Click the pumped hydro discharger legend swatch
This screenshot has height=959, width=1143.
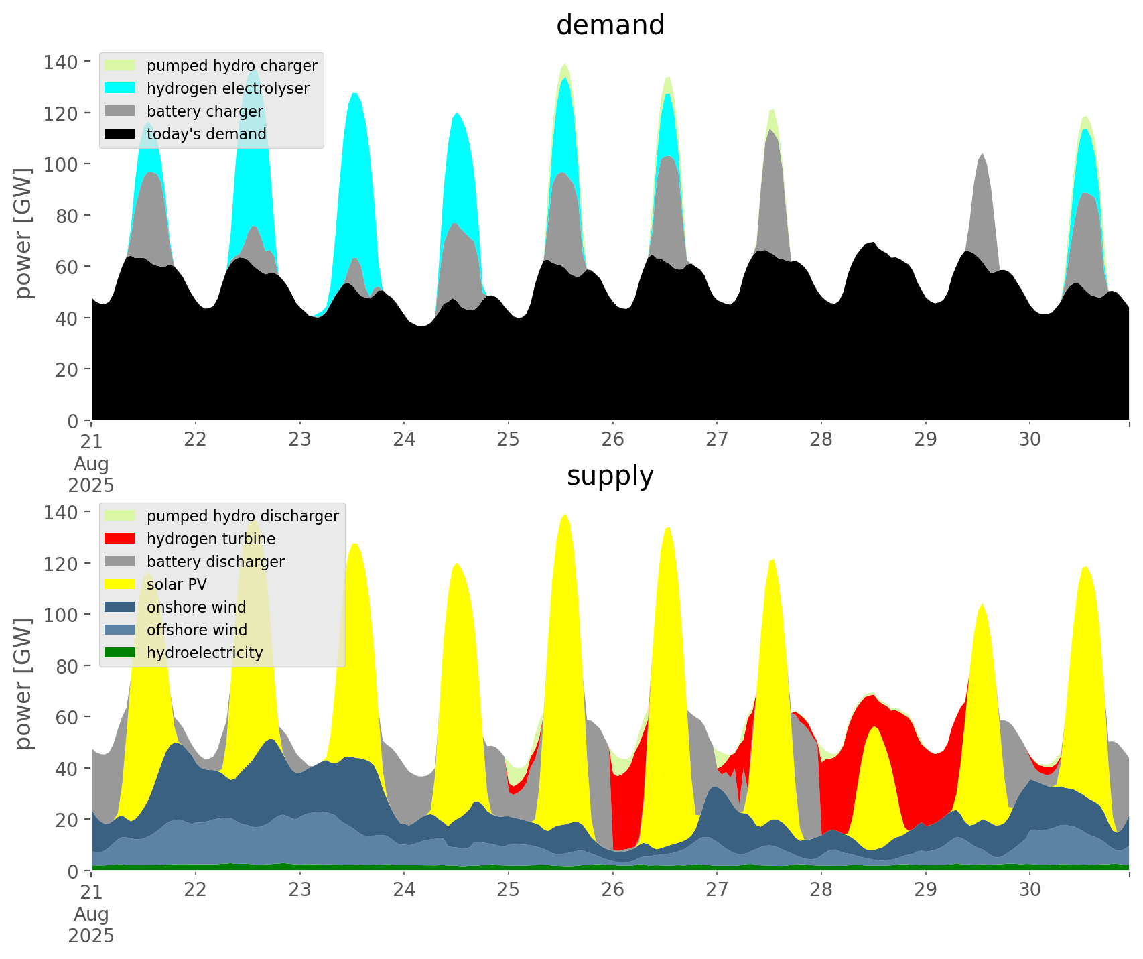pyautogui.click(x=119, y=516)
